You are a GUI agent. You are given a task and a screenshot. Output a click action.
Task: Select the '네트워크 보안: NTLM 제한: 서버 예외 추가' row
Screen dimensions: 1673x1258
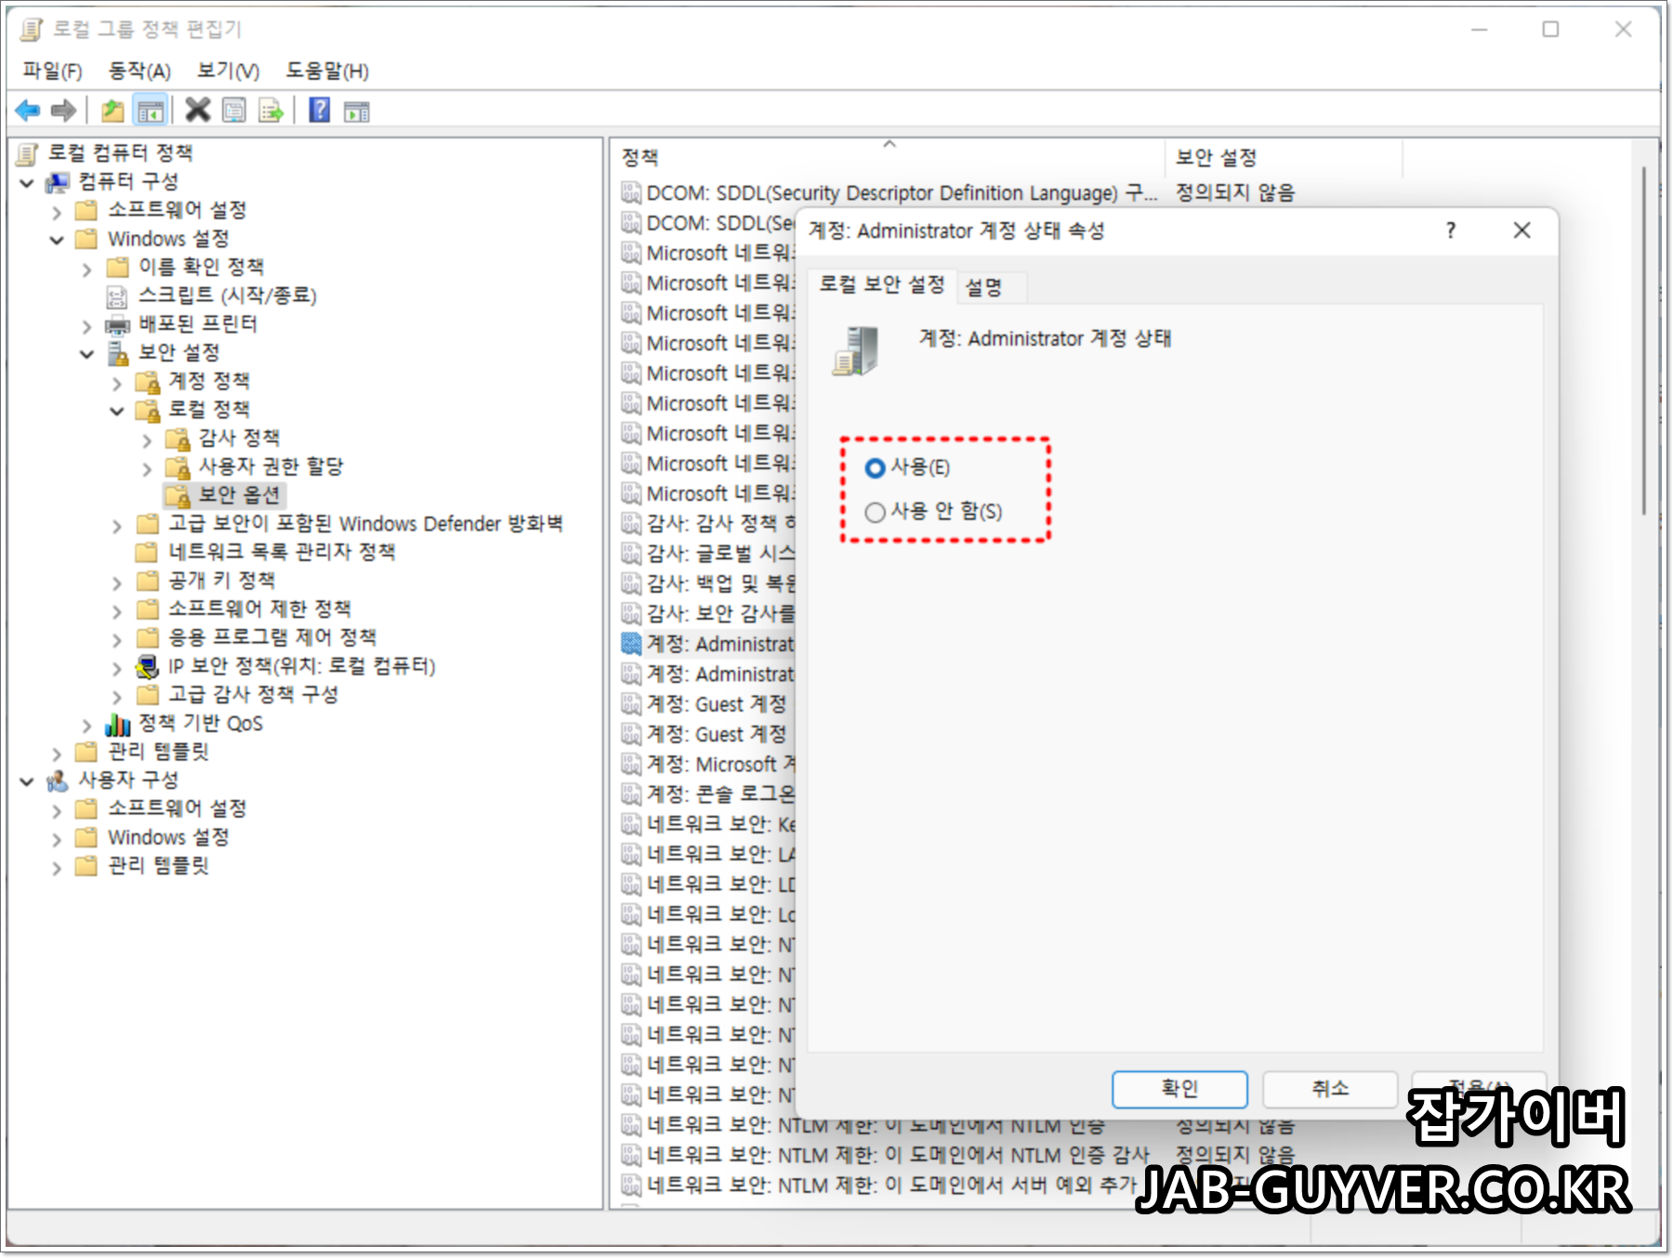[878, 1185]
